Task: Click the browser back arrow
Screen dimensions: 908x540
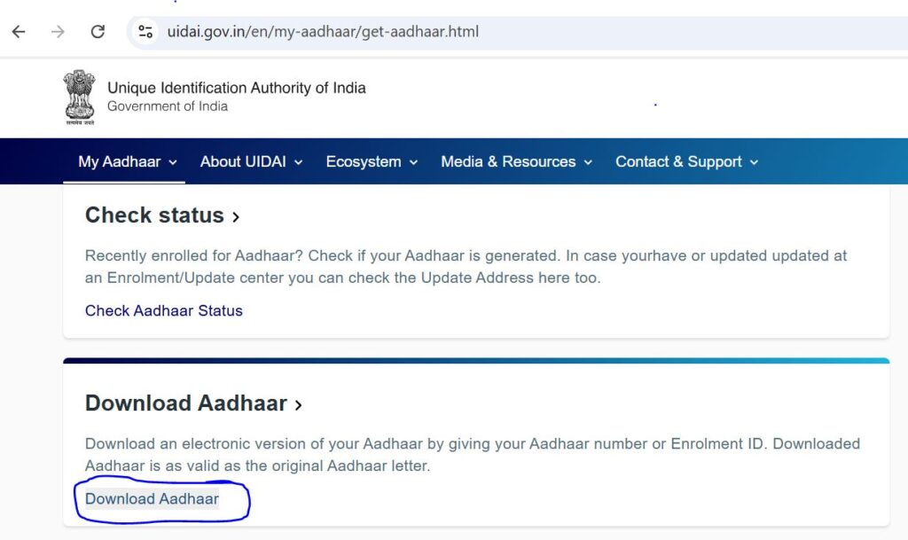Action: click(x=19, y=32)
